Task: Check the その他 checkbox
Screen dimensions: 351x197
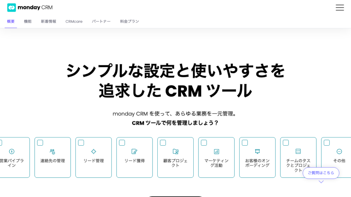Action: (x=327, y=143)
